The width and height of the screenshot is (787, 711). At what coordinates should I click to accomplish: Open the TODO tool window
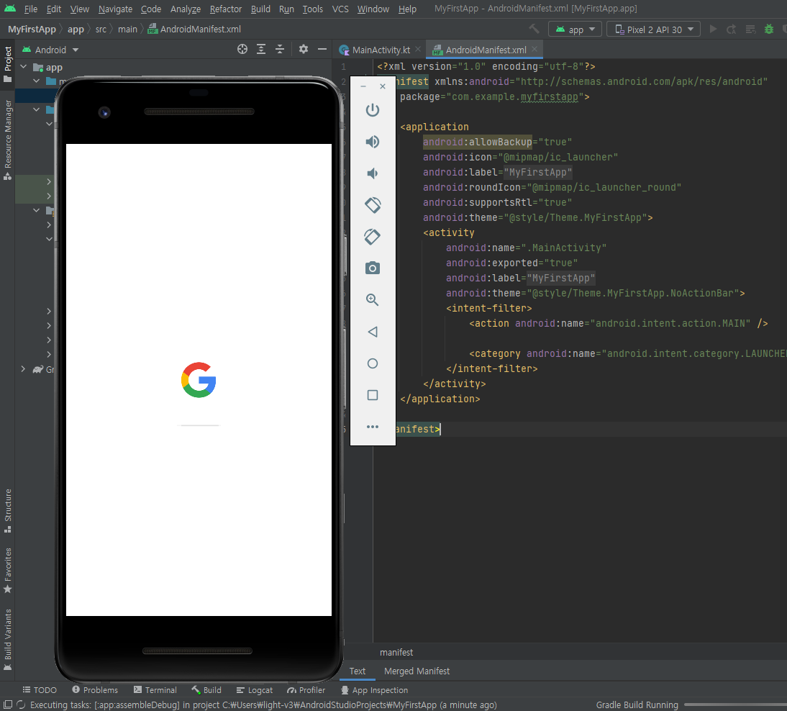(40, 690)
